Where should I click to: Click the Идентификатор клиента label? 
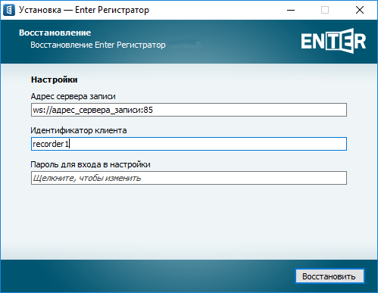79,130
